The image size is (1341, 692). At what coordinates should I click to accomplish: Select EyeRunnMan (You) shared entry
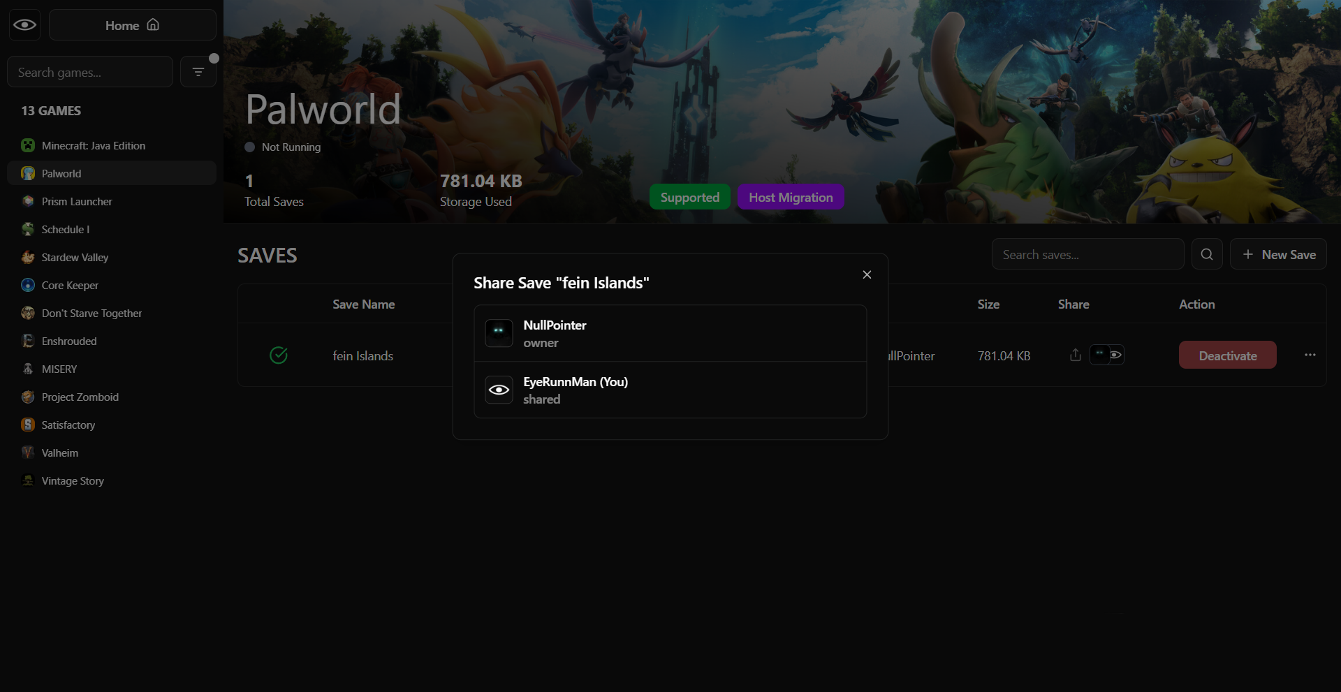click(x=670, y=390)
